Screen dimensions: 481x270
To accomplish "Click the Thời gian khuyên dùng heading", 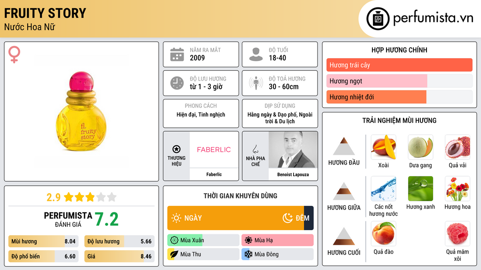I will click(x=240, y=196).
